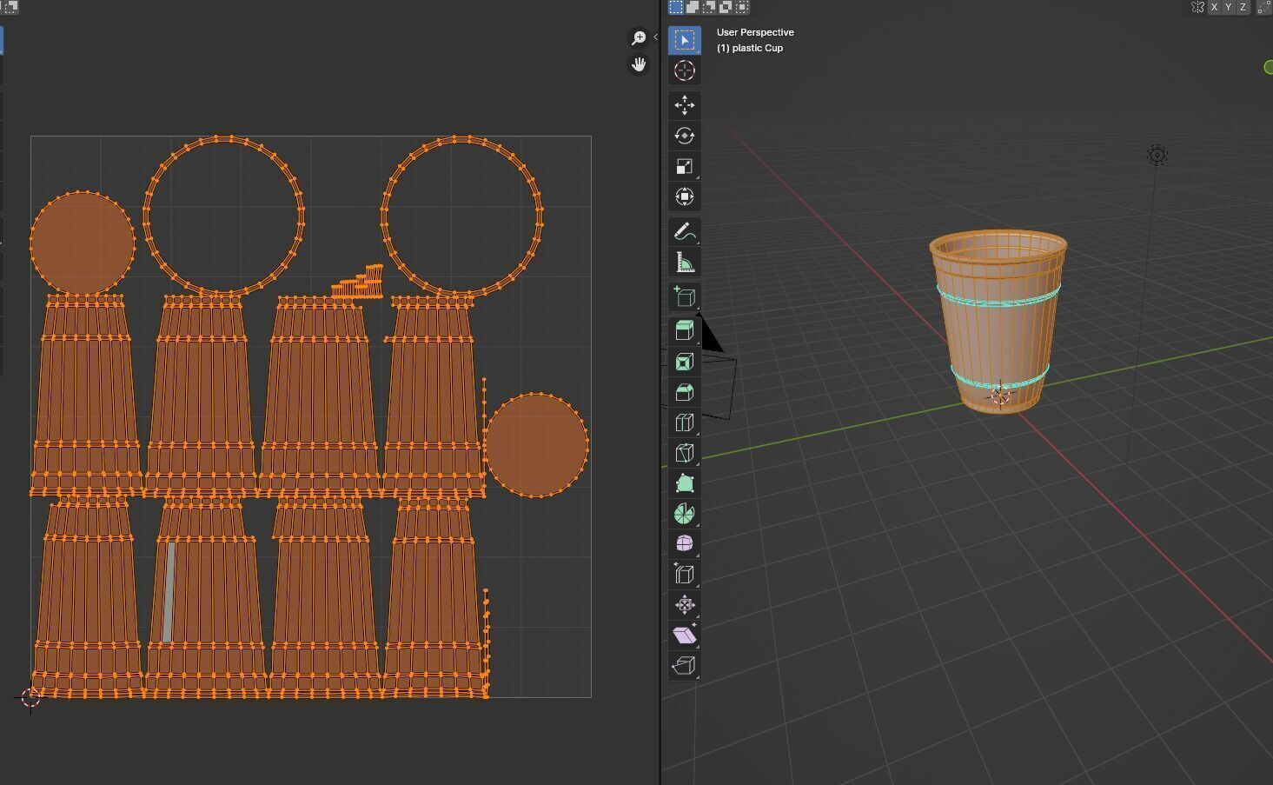Select the Poly Build tool

[685, 483]
